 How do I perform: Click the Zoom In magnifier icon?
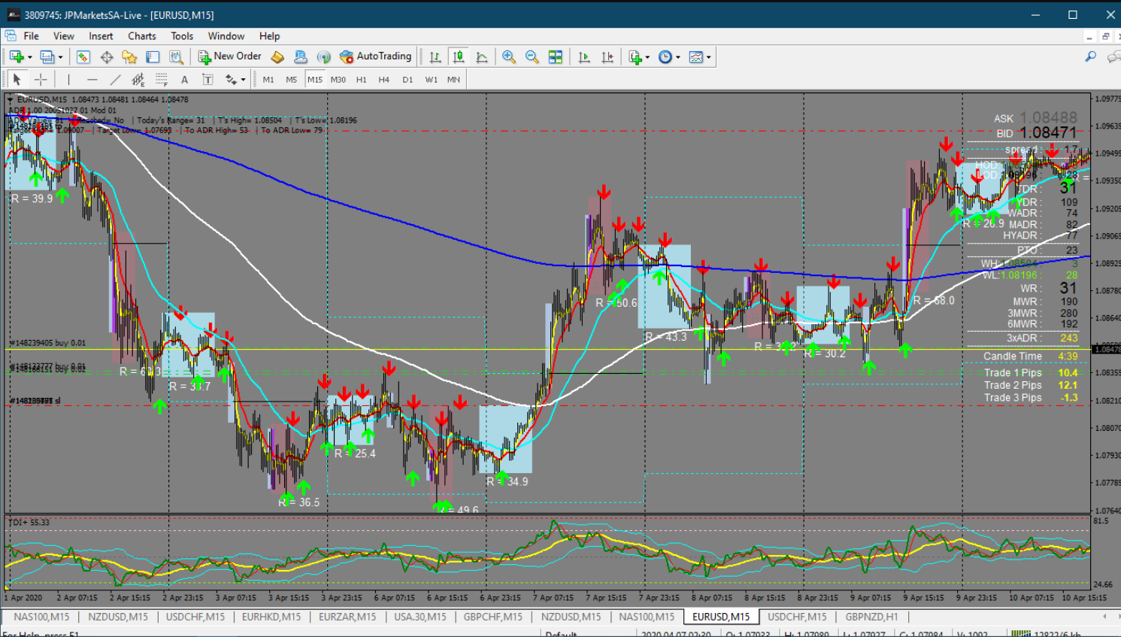tap(509, 57)
